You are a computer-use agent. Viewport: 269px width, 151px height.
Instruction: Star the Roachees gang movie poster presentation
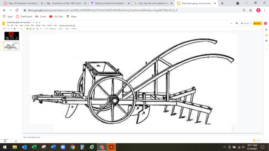pyautogui.click(x=34, y=22)
